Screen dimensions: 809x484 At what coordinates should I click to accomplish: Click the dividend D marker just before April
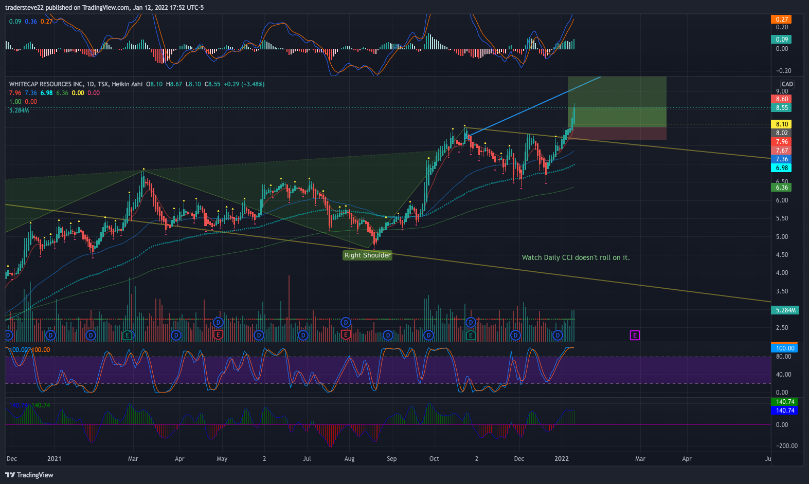(x=176, y=336)
